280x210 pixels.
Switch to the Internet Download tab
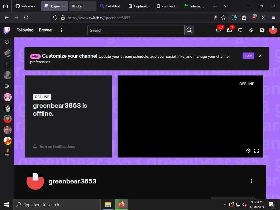pos(195,6)
